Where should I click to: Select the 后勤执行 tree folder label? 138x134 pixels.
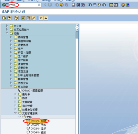click(23, 45)
